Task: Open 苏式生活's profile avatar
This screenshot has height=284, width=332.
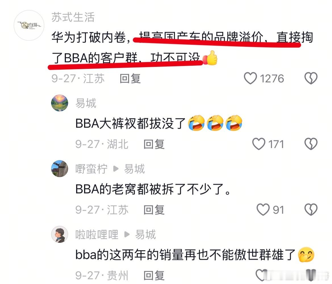Action: click(29, 25)
